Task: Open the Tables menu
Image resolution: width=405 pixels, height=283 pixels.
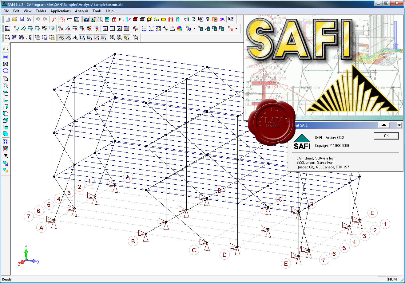Action: point(41,11)
